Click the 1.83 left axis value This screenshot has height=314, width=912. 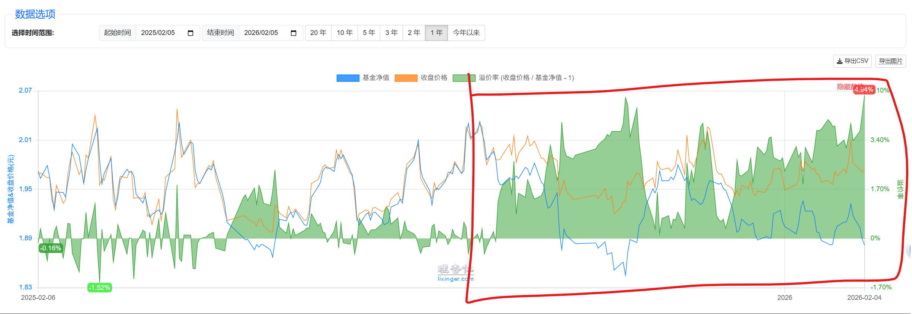pyautogui.click(x=25, y=287)
